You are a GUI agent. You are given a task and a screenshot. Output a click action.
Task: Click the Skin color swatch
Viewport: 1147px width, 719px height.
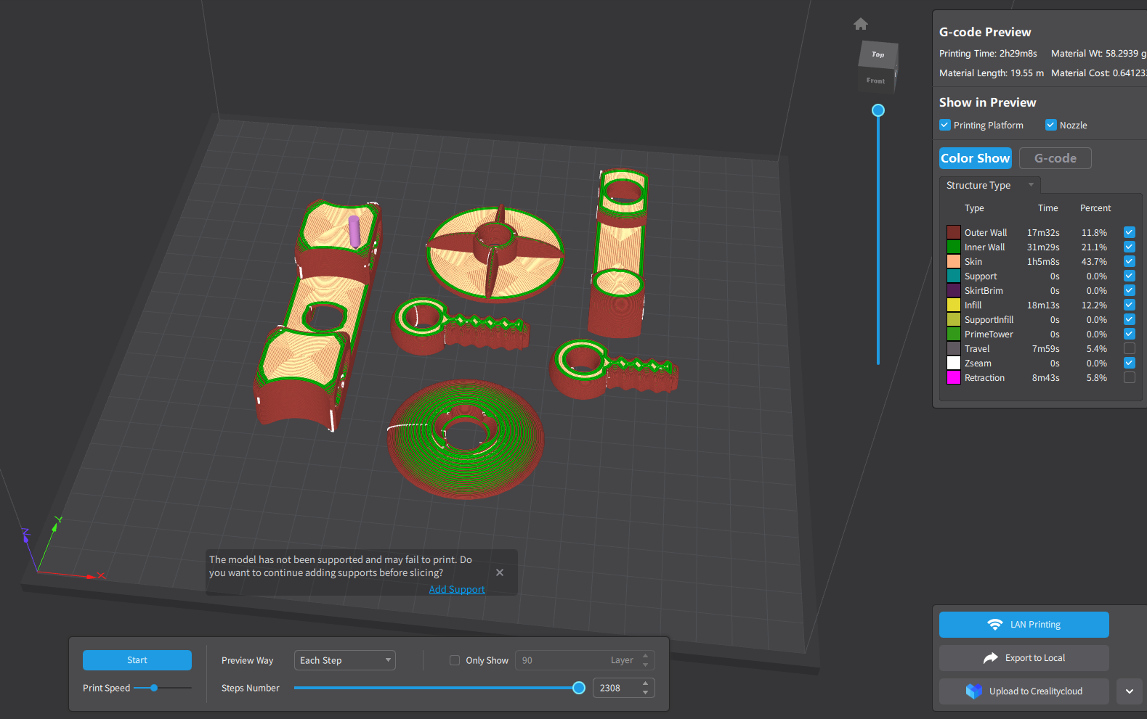point(954,261)
